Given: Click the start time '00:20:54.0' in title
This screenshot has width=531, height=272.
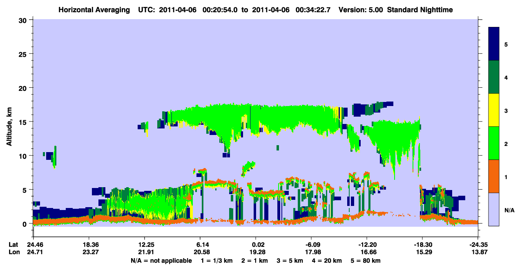Looking at the screenshot, I should click(x=221, y=9).
